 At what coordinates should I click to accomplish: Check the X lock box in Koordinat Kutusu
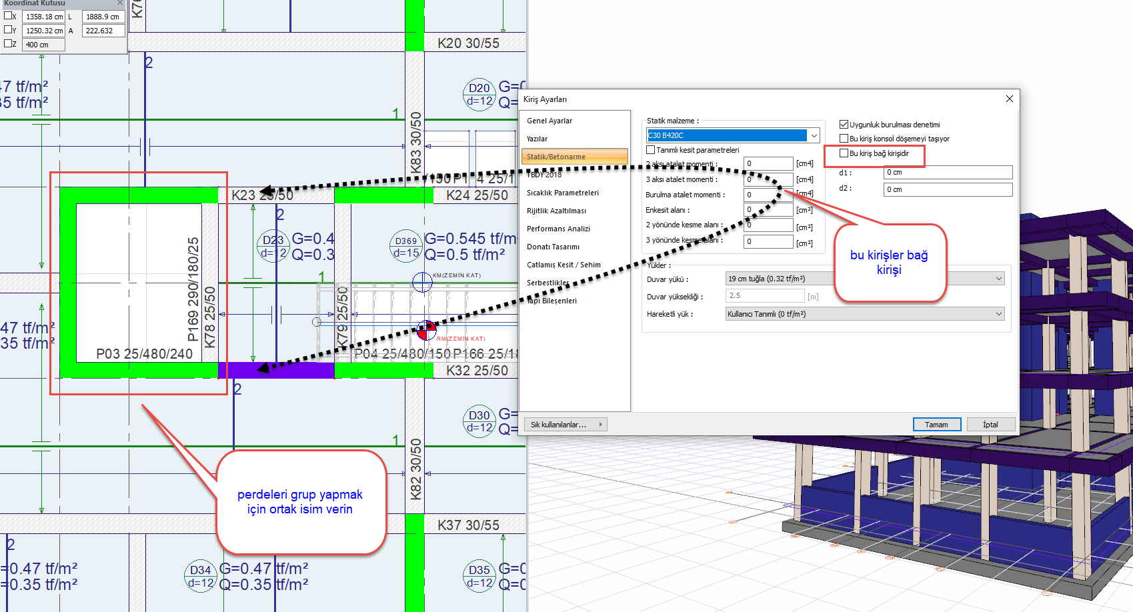coord(7,16)
